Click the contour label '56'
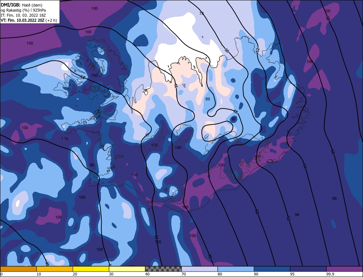This screenshot has height=277, width=363. pos(333,152)
